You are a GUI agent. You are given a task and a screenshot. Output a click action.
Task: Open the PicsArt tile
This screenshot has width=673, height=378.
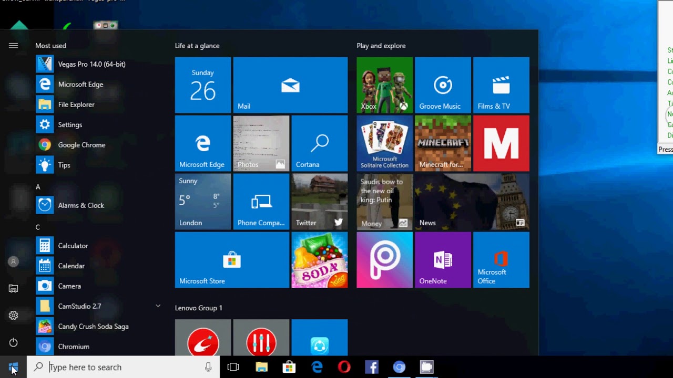[x=385, y=260]
